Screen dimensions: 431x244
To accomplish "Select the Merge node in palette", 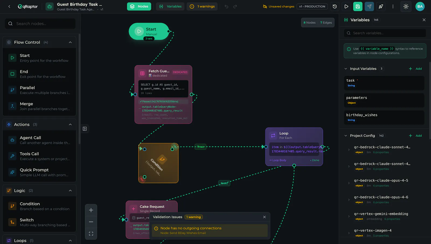I will (x=40, y=106).
